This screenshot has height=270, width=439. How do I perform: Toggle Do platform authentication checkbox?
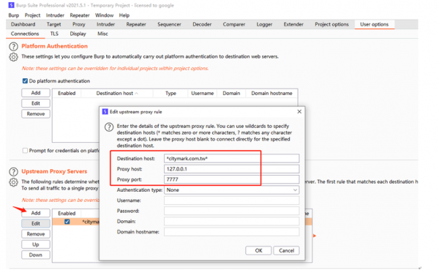[x=25, y=81]
